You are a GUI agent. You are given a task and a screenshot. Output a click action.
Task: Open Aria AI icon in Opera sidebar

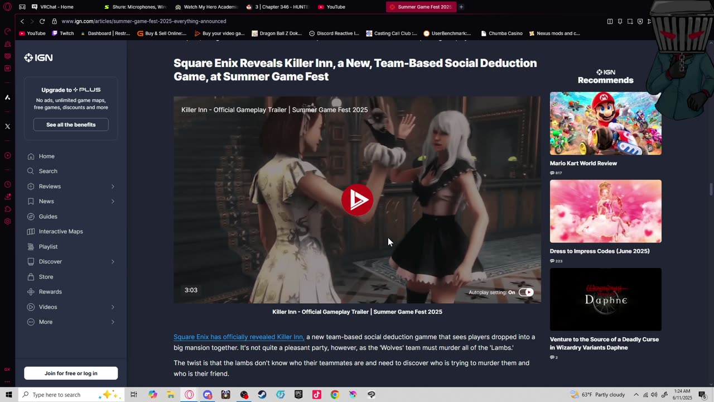tap(7, 97)
